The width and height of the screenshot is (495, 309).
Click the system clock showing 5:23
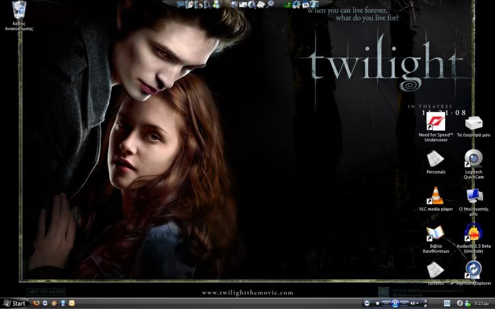481,303
